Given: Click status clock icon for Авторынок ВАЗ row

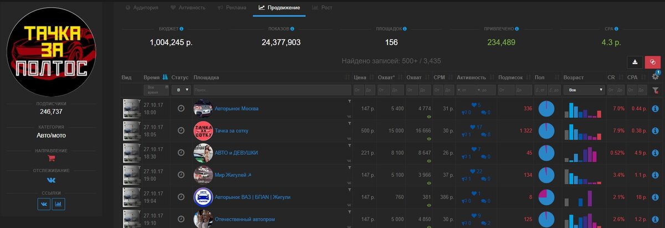Looking at the screenshot, I should point(181,197).
